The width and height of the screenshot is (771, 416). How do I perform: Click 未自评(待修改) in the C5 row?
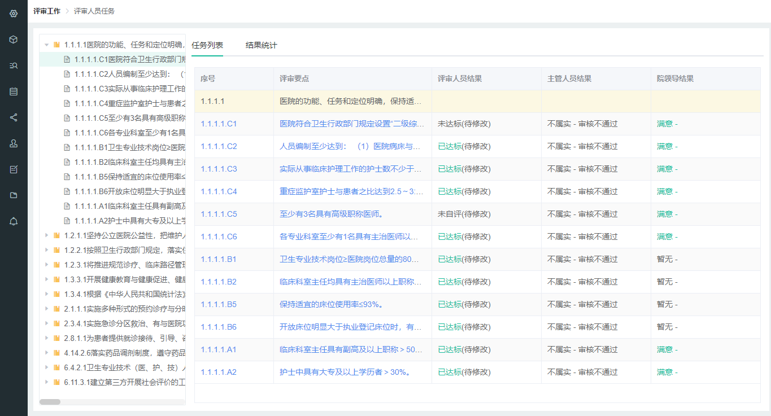pos(464,214)
